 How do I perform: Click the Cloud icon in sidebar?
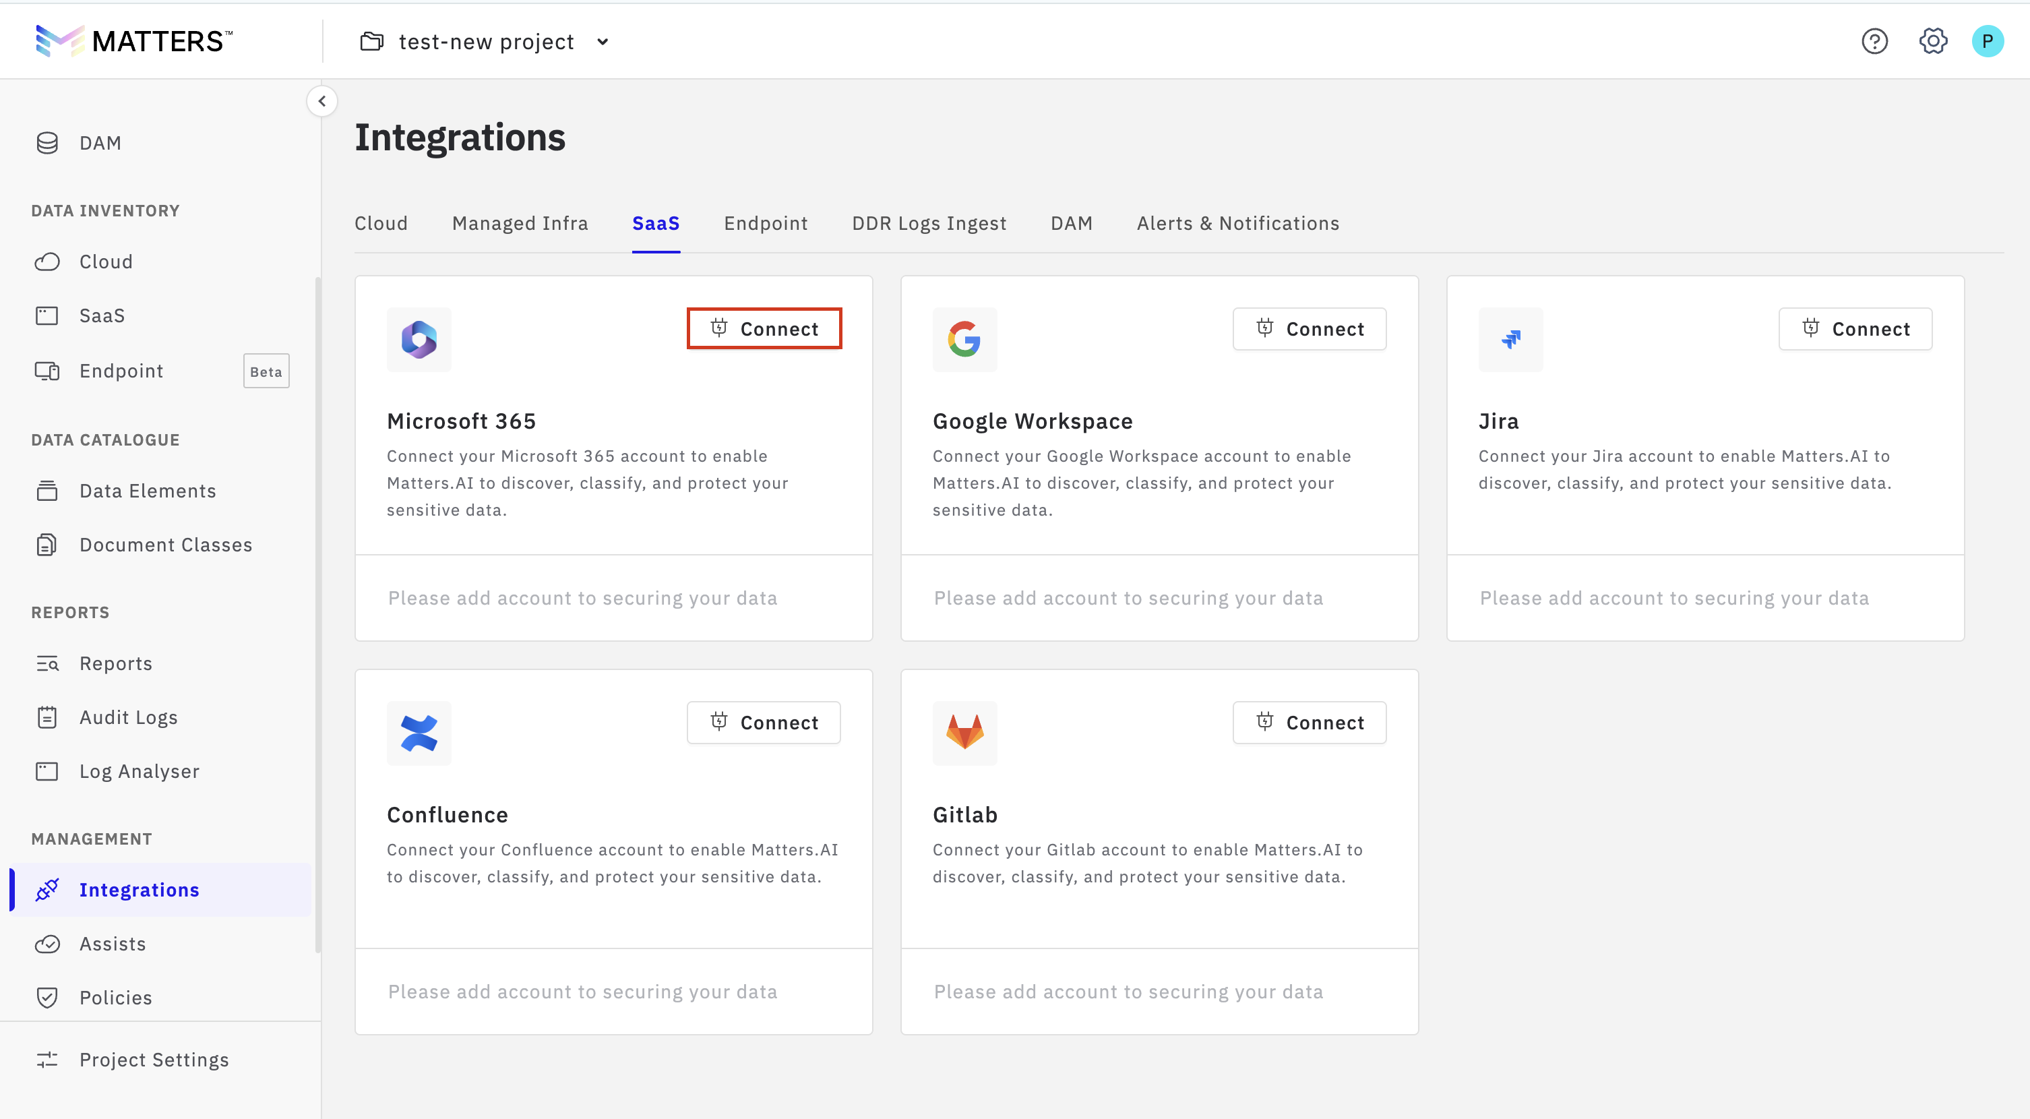click(47, 262)
